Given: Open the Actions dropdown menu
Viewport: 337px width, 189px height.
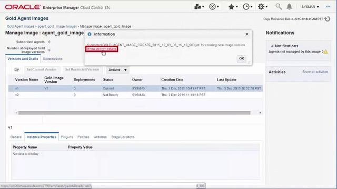Looking at the screenshot, I should (x=117, y=70).
